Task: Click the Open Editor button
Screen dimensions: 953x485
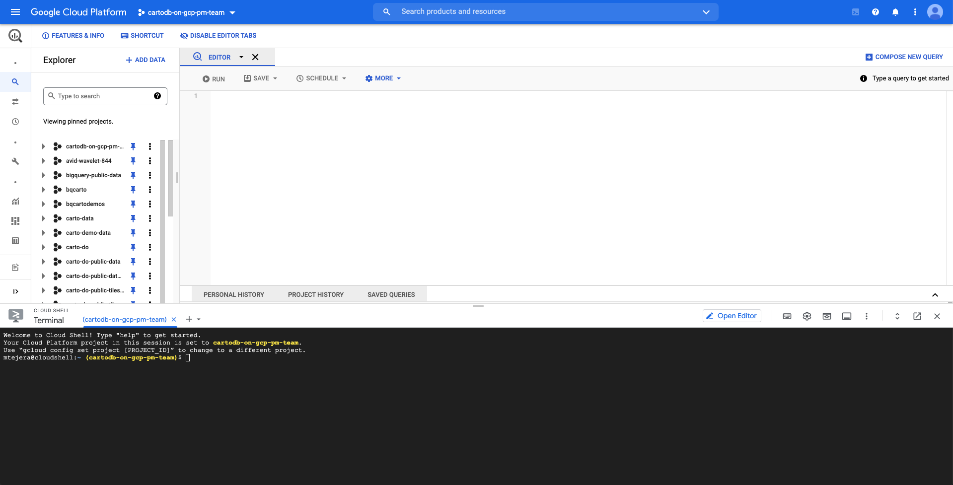Action: click(732, 316)
